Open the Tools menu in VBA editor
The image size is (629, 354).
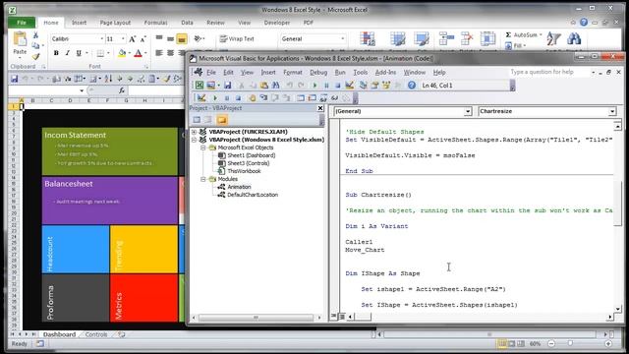pos(361,72)
